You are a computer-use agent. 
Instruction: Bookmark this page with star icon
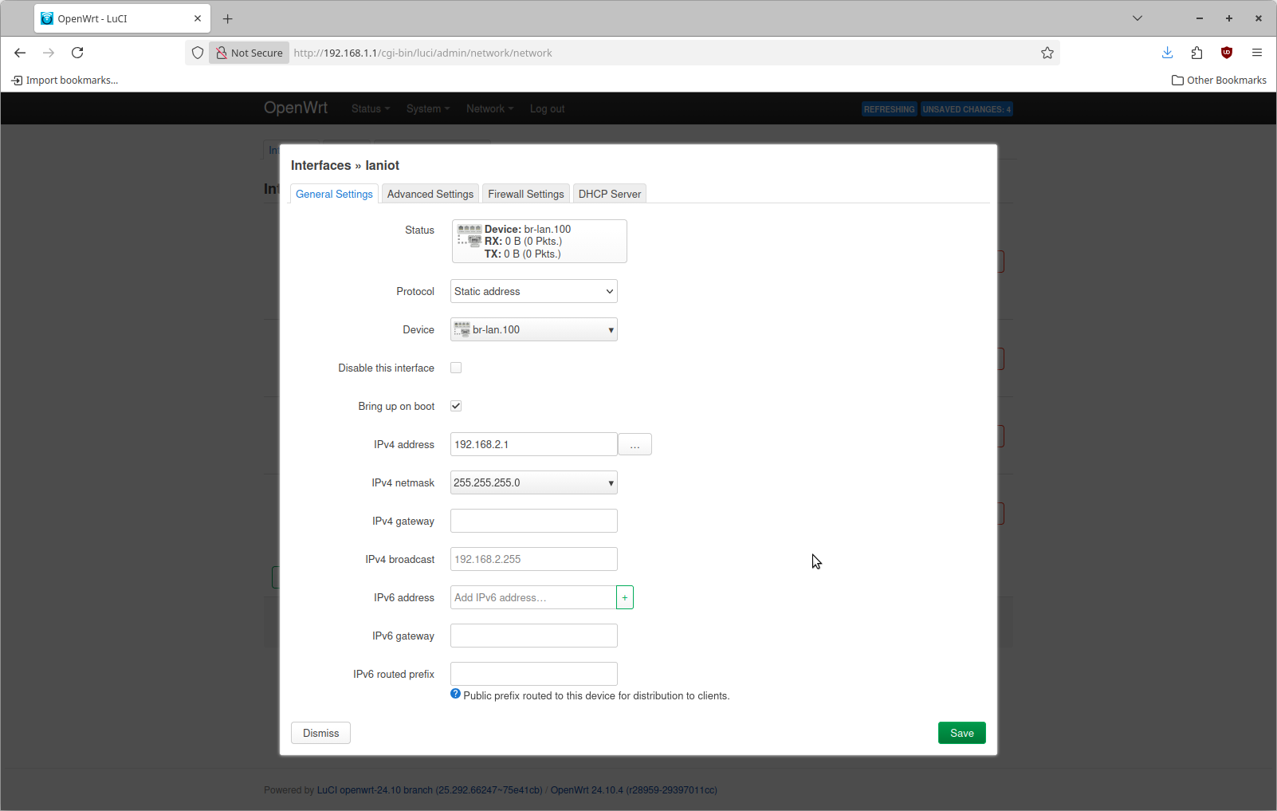tap(1047, 53)
